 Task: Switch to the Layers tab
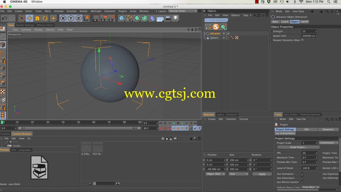point(220,114)
